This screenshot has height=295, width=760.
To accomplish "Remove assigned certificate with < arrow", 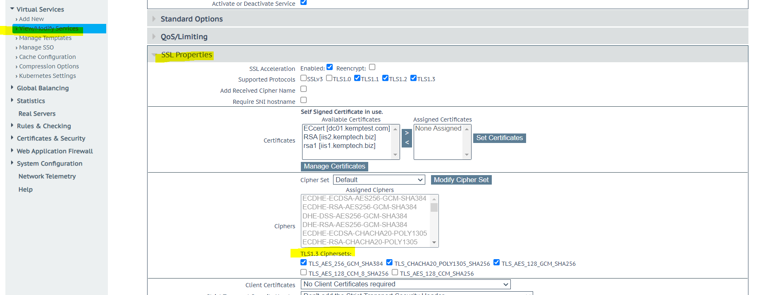I will 407,143.
